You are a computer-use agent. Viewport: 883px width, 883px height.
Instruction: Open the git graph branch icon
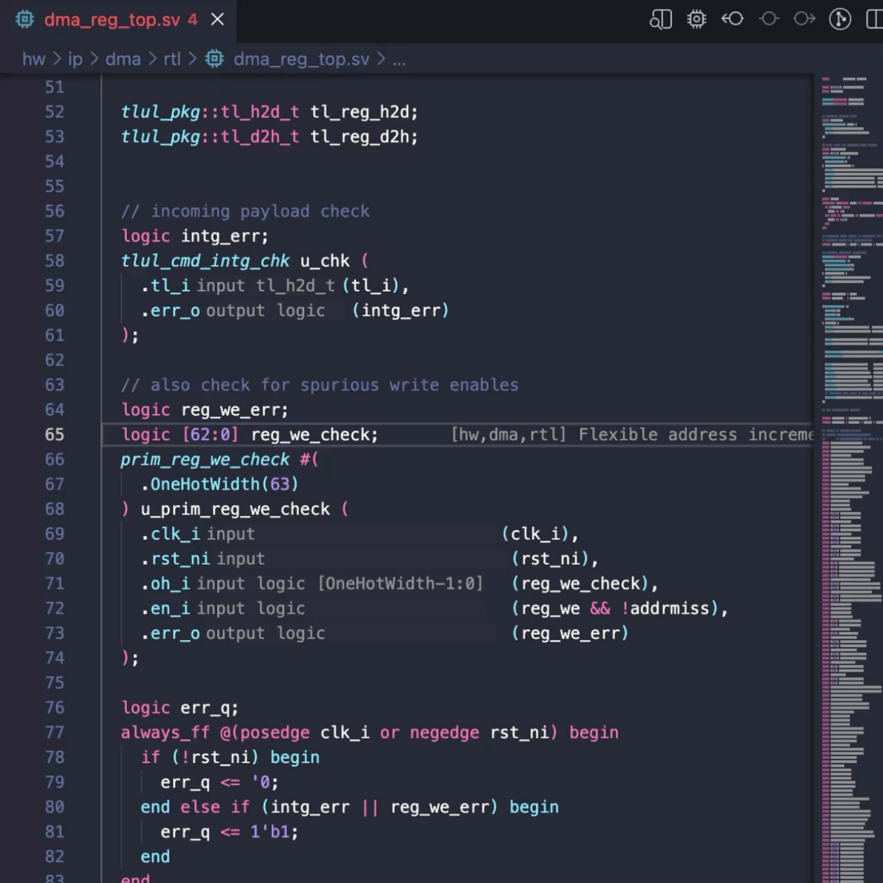pos(840,19)
